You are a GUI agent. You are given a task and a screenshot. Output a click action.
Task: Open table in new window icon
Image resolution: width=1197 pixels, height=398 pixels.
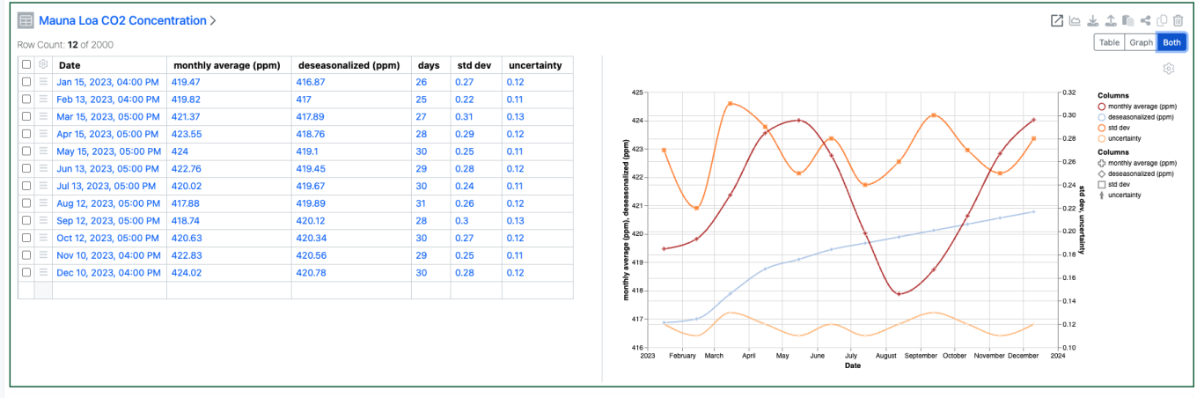1057,21
